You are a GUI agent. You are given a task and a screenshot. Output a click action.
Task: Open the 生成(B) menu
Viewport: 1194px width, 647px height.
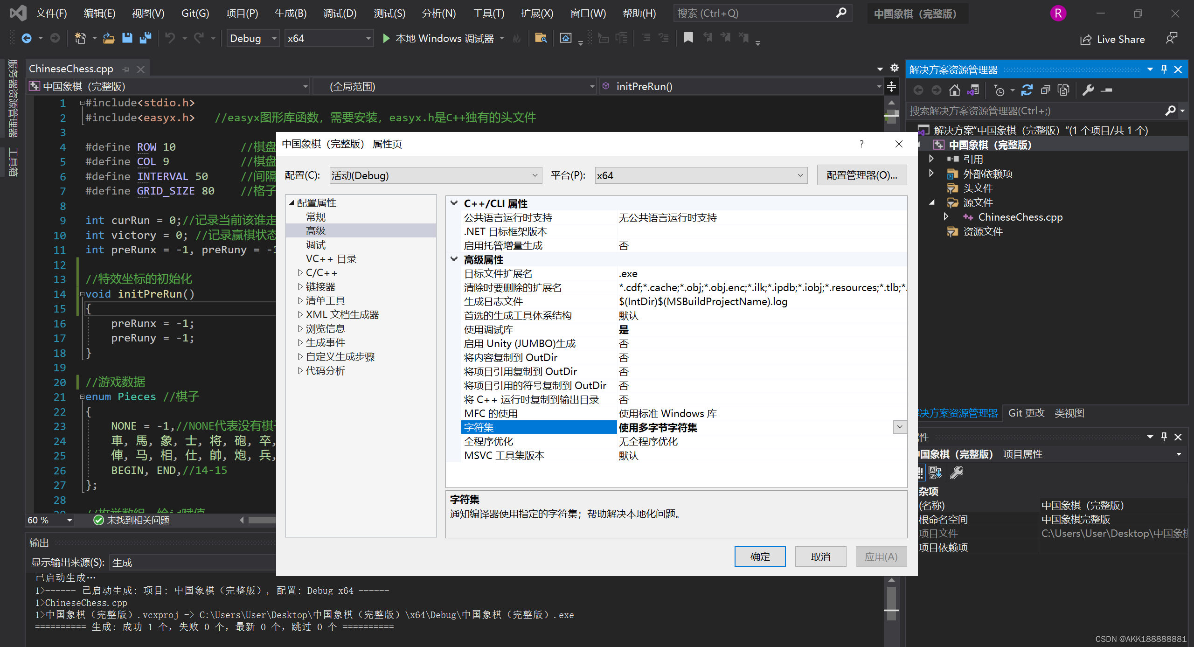click(x=291, y=13)
